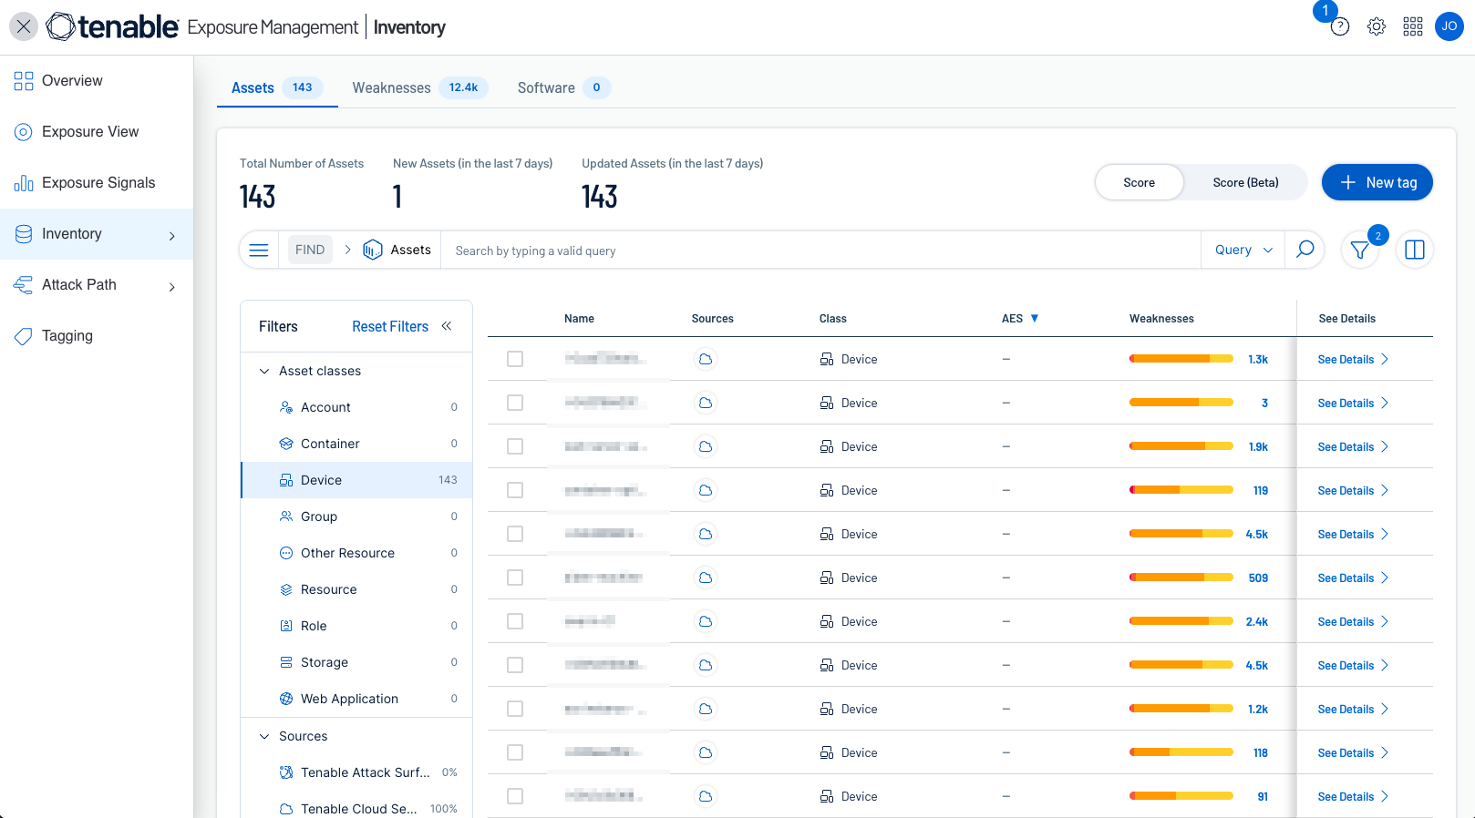The height and width of the screenshot is (818, 1475).
Task: Click the Reset Filters link
Action: tap(389, 326)
